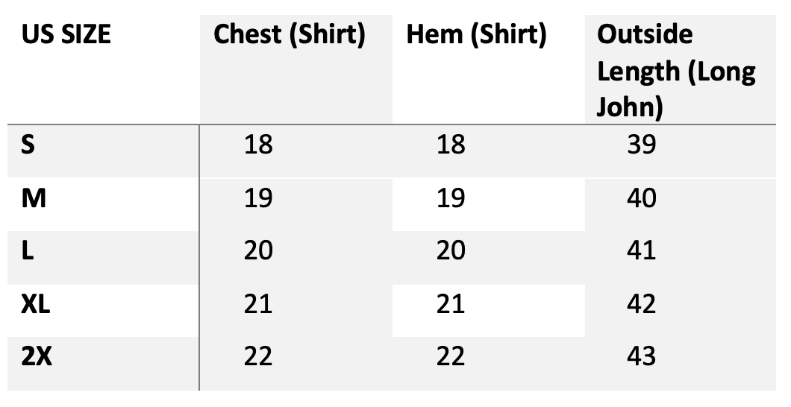Select the XL size row label

pos(36,303)
